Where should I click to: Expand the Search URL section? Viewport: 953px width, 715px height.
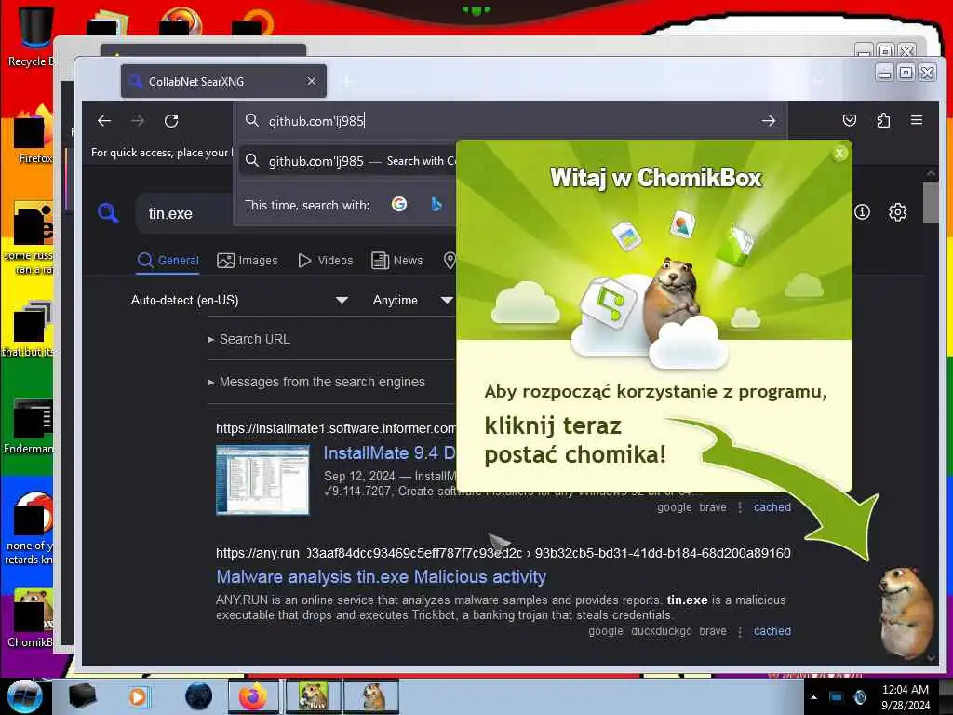click(x=248, y=339)
